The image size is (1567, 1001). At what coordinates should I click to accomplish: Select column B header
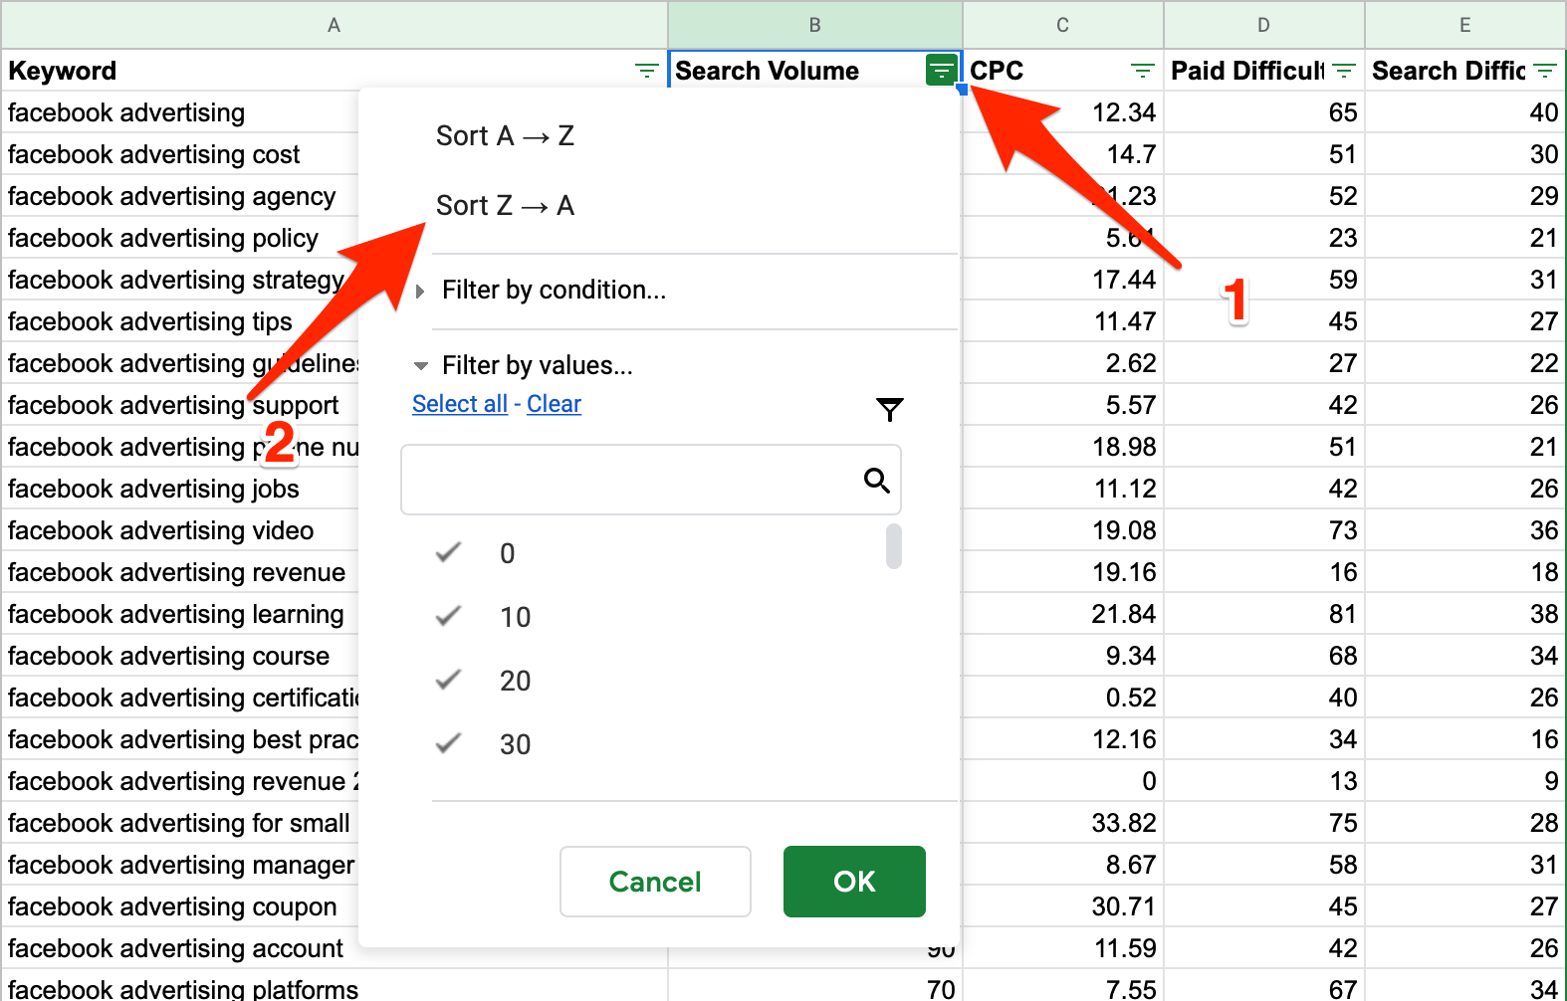[x=815, y=25]
